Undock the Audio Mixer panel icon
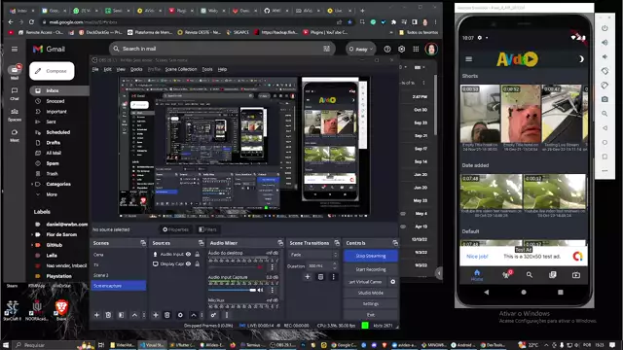The image size is (623, 350). pos(280,243)
